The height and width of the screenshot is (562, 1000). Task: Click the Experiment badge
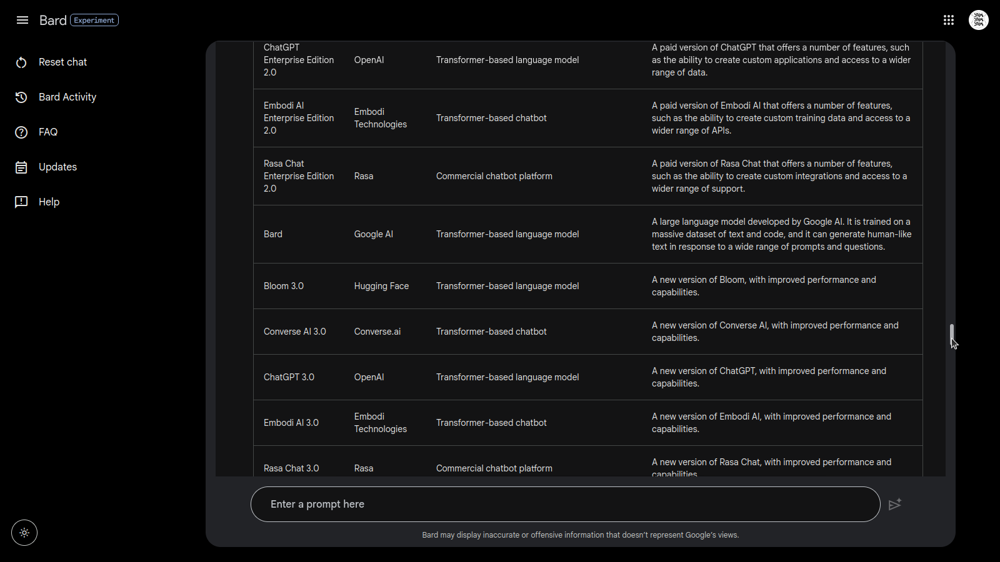(94, 20)
